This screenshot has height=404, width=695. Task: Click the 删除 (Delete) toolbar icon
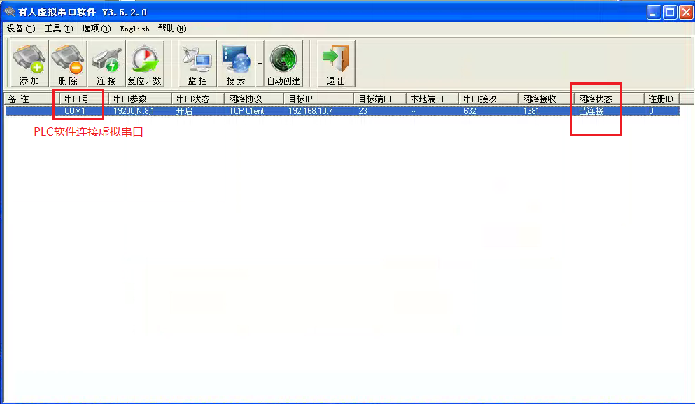coord(68,64)
